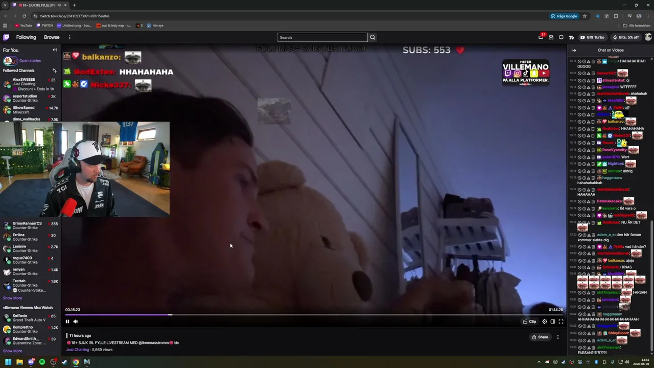Image resolution: width=654 pixels, height=368 pixels.
Task: Share this video
Action: tap(540, 337)
